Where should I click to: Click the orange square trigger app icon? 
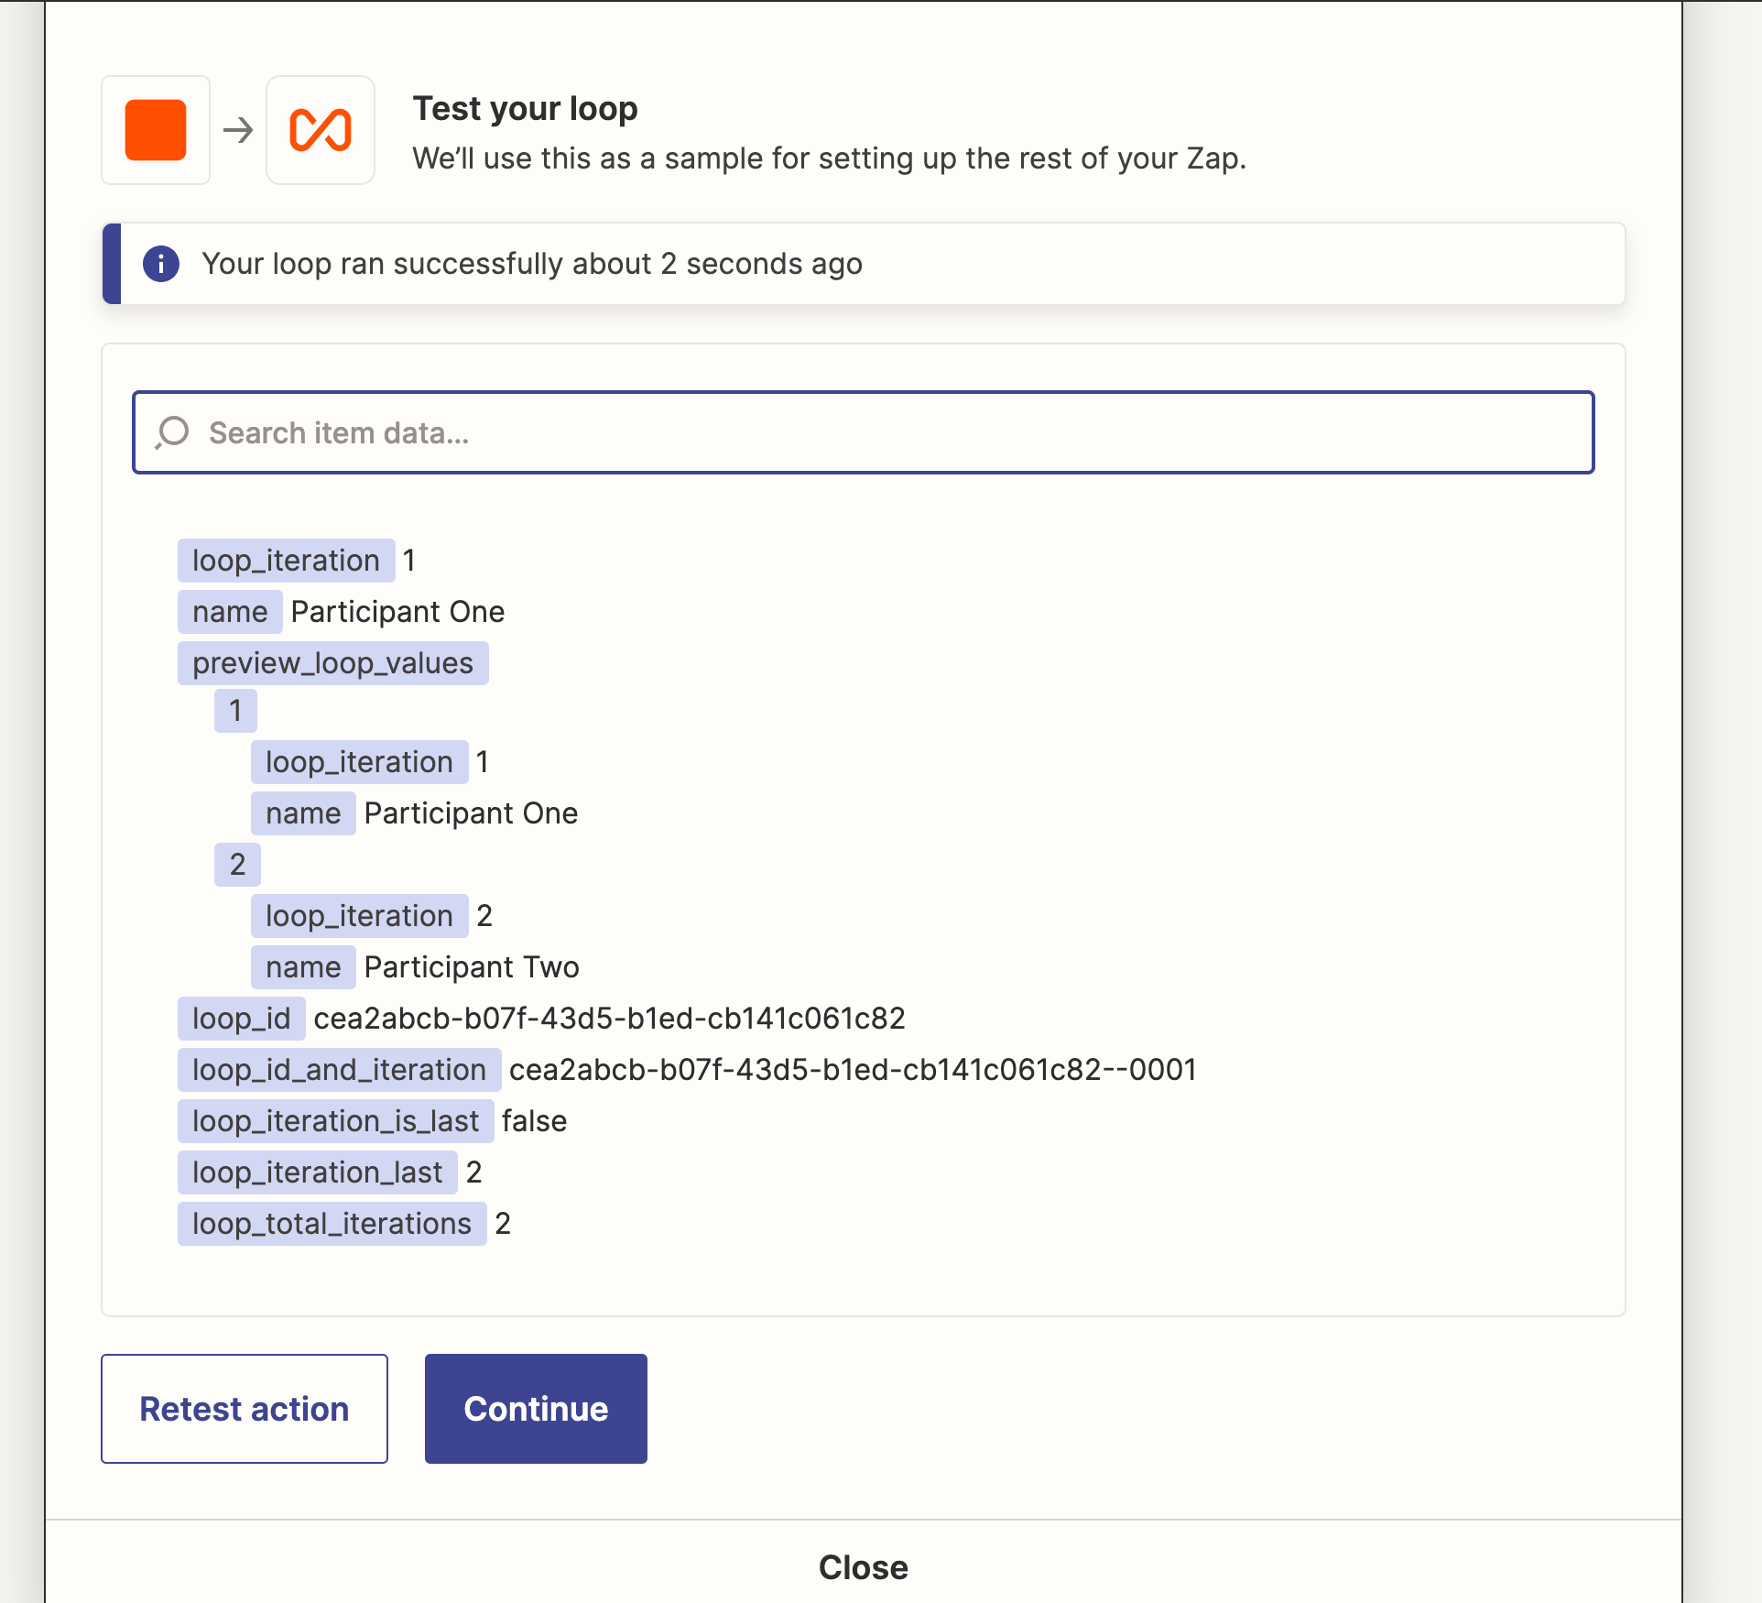point(156,130)
